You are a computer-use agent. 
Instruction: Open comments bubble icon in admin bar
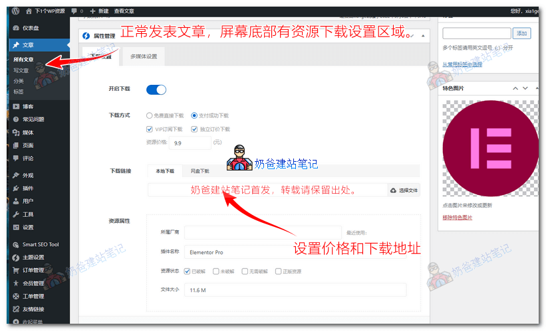coord(74,11)
